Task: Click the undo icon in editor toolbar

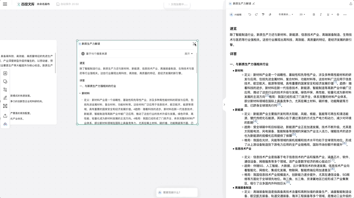Action: pyautogui.click(x=249, y=15)
